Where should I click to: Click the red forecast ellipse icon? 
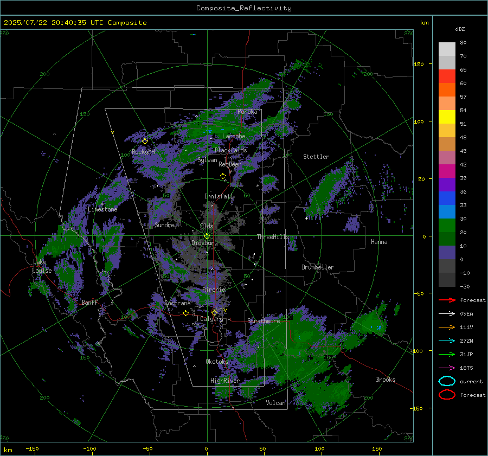point(447,395)
